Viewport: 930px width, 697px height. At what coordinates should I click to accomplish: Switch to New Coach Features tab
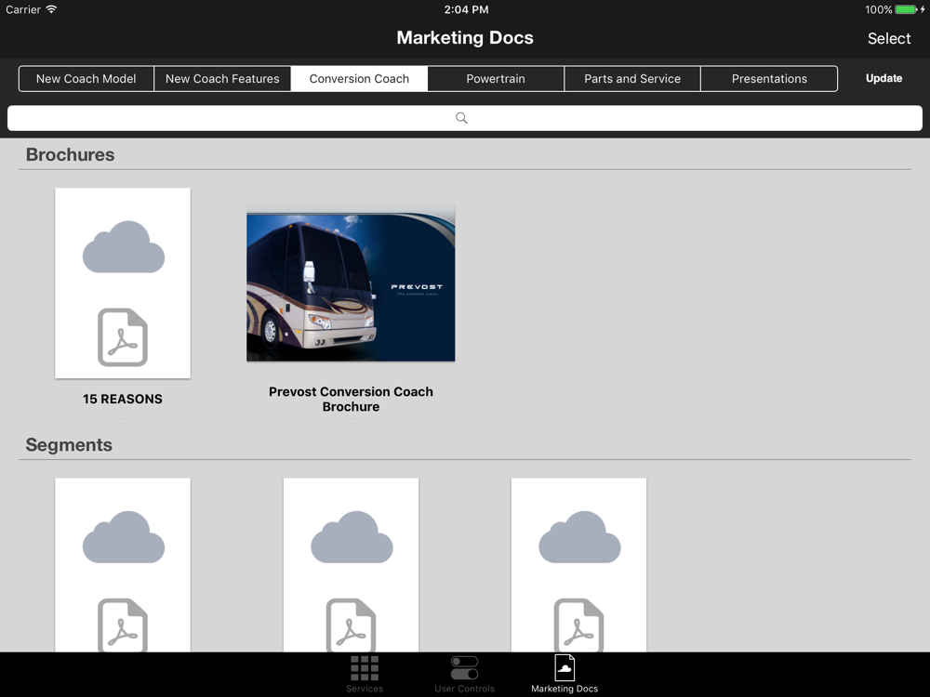coord(222,79)
